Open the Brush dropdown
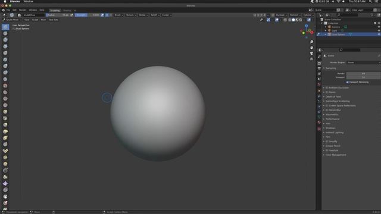The image size is (381, 214). click(119, 15)
